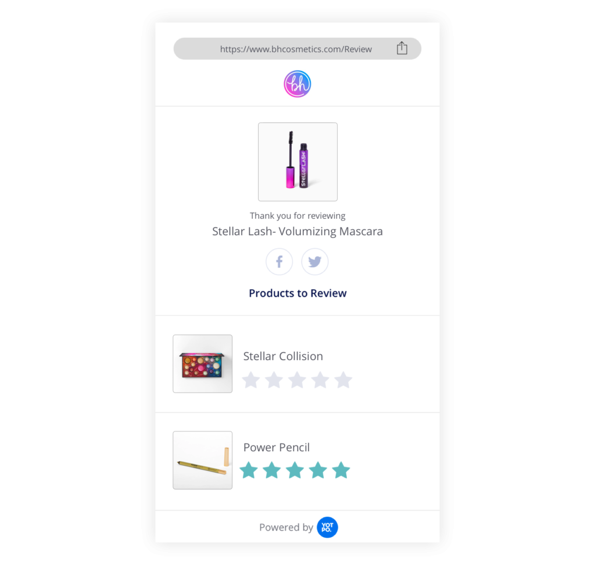
Task: Rate Stellar Collision two stars
Action: (274, 380)
